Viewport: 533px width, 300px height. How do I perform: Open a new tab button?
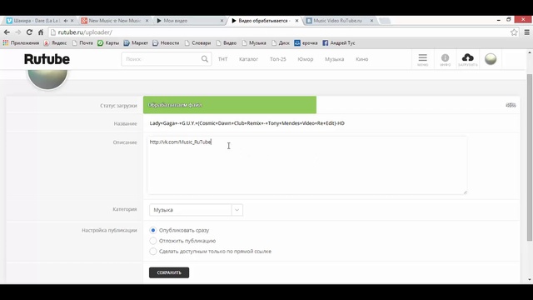pos(385,21)
